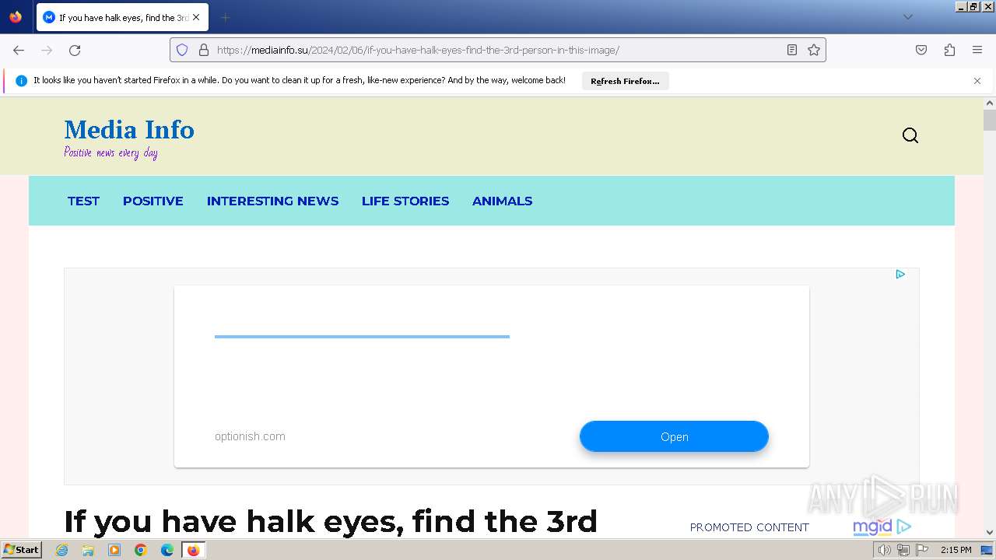Reload the current page
Viewport: 996px width, 560px height.
click(x=75, y=50)
